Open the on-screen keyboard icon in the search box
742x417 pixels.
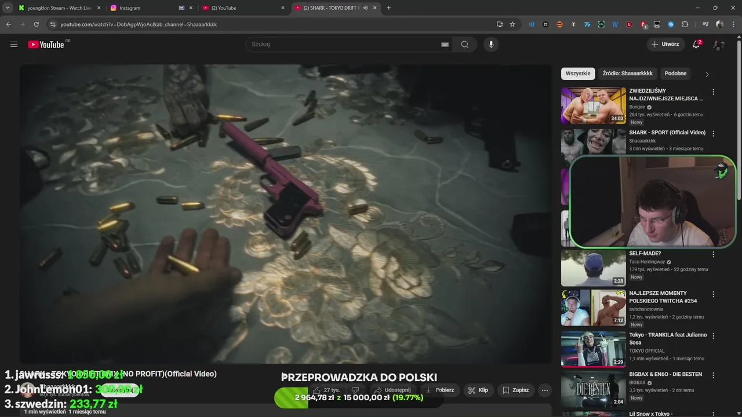coord(445,45)
